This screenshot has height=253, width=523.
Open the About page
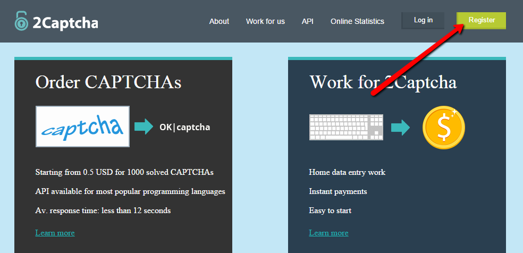coord(219,21)
